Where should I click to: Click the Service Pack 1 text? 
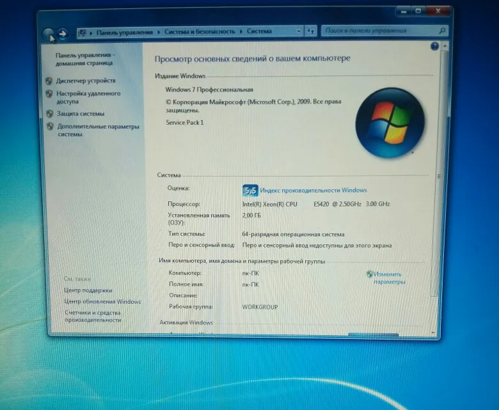click(185, 122)
